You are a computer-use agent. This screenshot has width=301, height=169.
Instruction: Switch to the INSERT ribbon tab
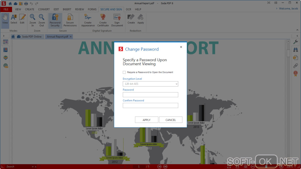tap(67, 9)
